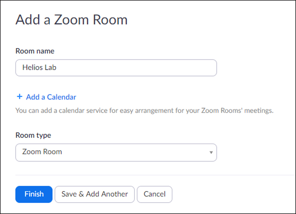
Task: Finish creating the Zoom Room
Action: (34, 194)
